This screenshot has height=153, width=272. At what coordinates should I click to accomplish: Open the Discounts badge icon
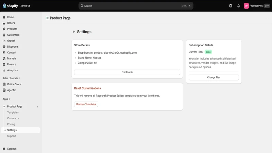4,47
